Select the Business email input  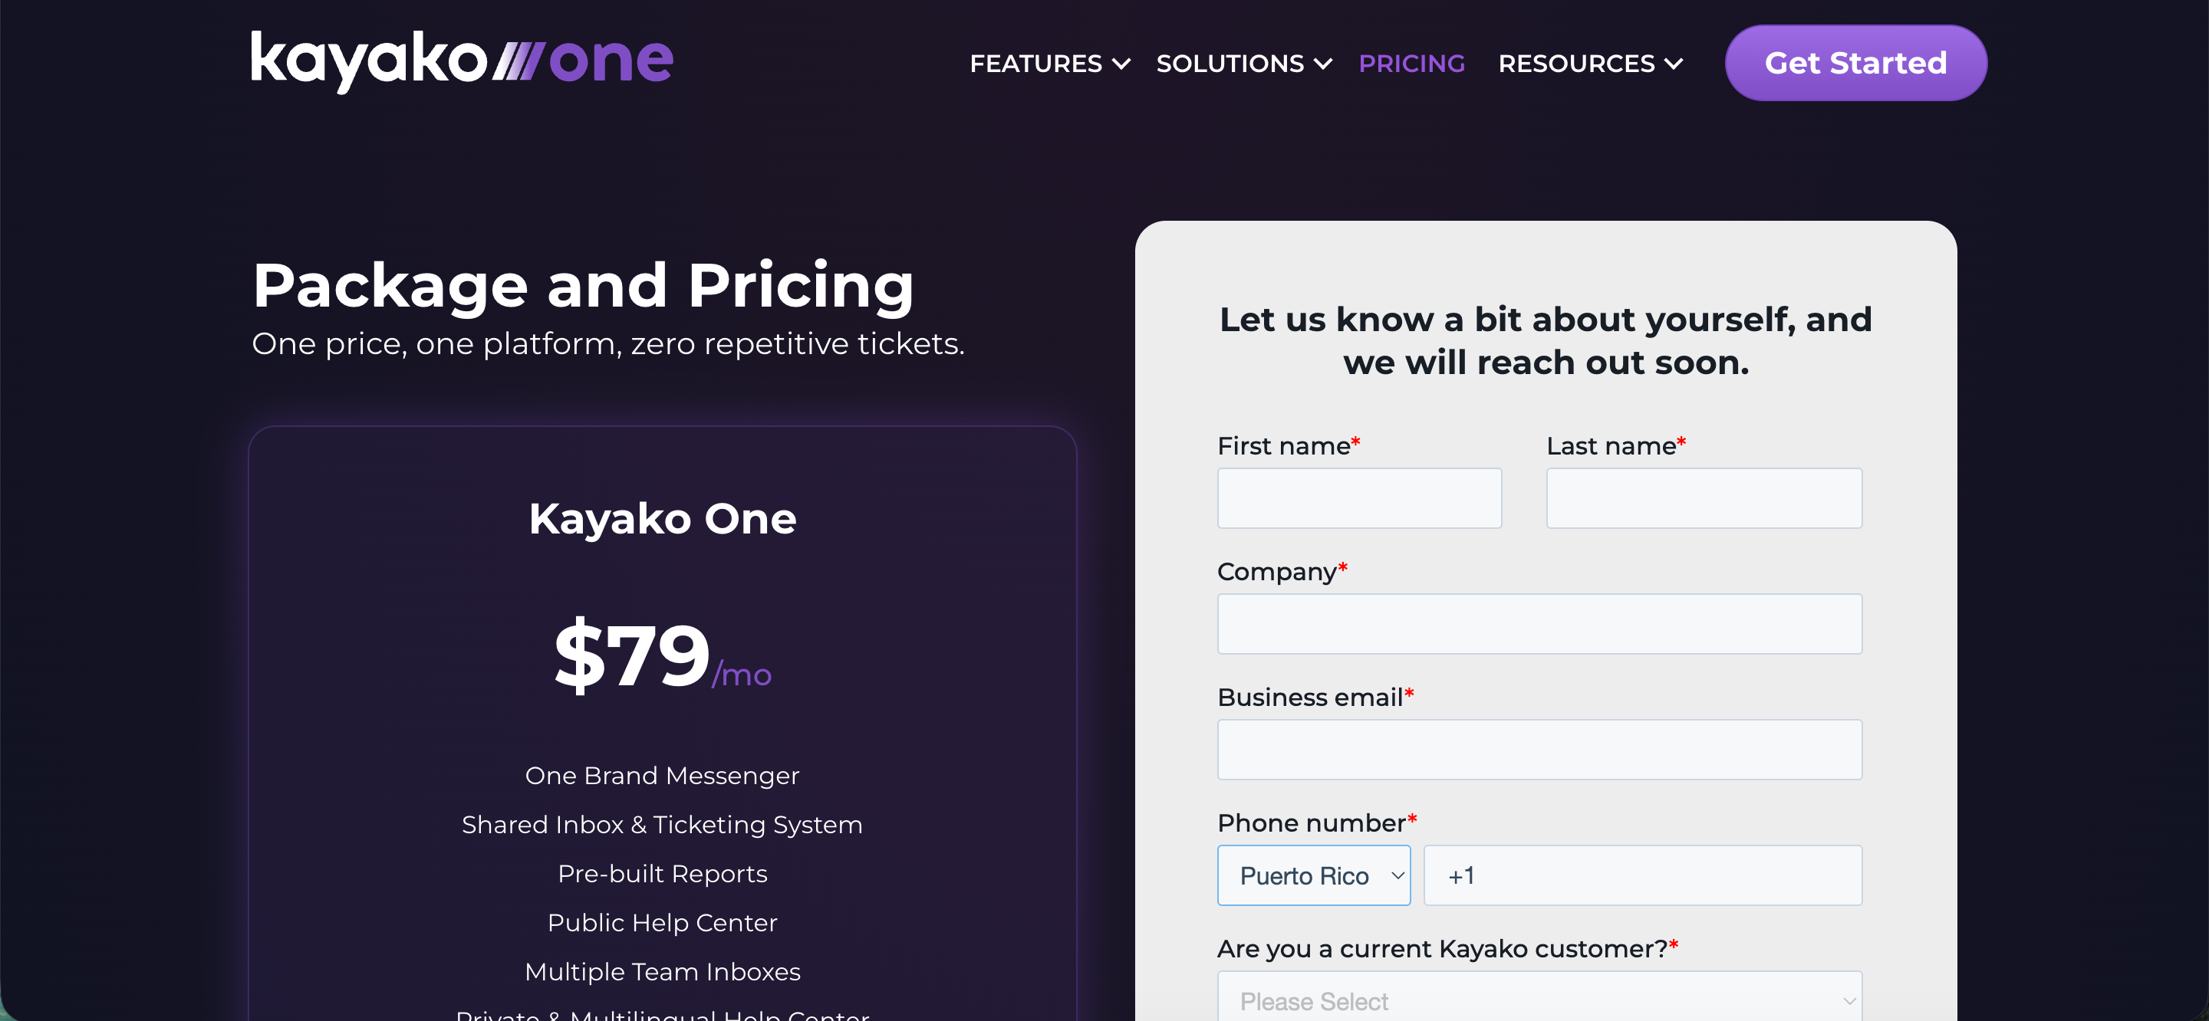[1539, 749]
